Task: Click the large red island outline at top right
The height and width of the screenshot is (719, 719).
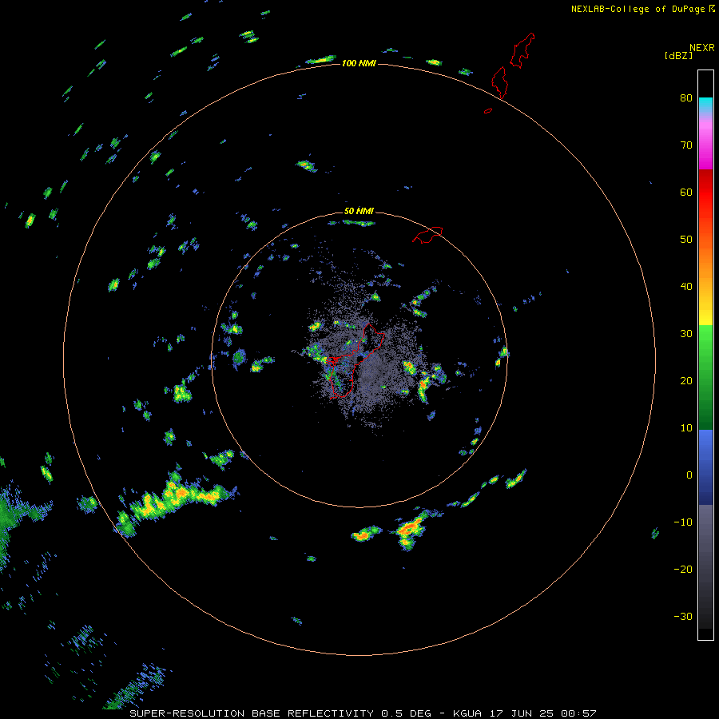Action: (x=522, y=50)
